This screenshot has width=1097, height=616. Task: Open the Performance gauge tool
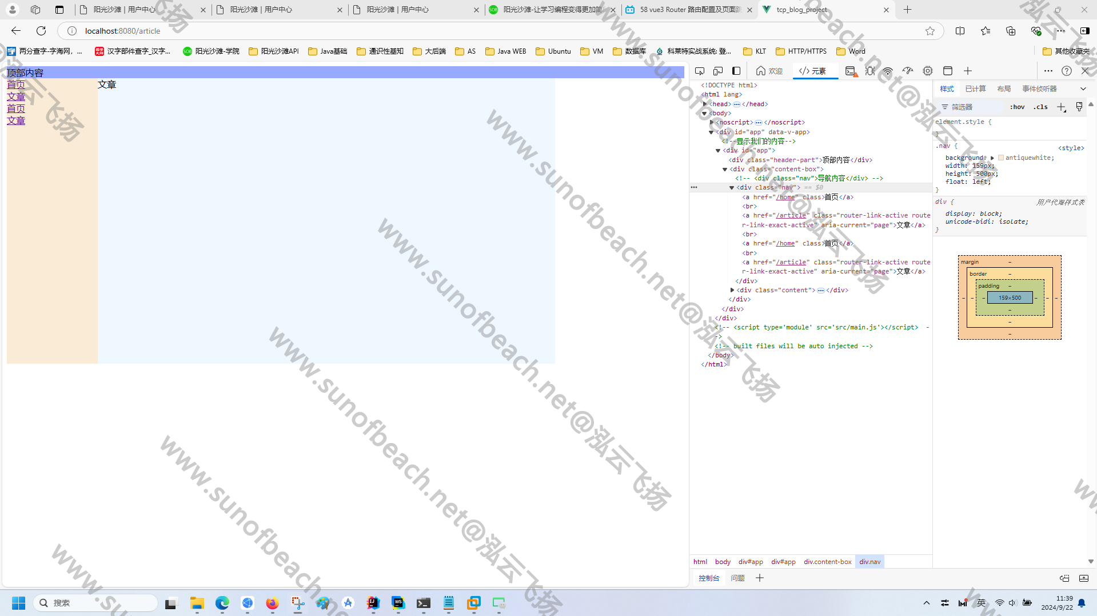(x=908, y=71)
